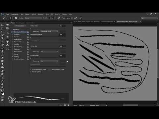Uncheck the Glättung checkbox
This screenshot has width=159, height=119.
[x=13, y=57]
